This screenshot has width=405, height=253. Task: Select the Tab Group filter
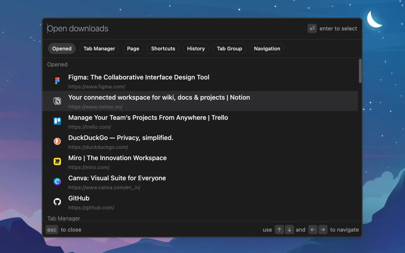click(229, 49)
